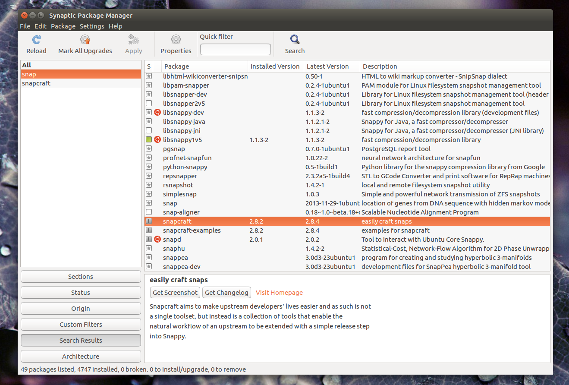Select the simplesnap package row
569x385 pixels.
(347, 194)
